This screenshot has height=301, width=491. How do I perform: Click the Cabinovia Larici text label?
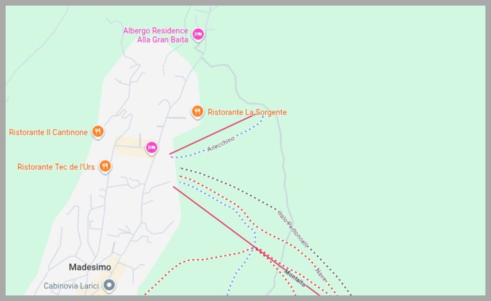pyautogui.click(x=71, y=286)
